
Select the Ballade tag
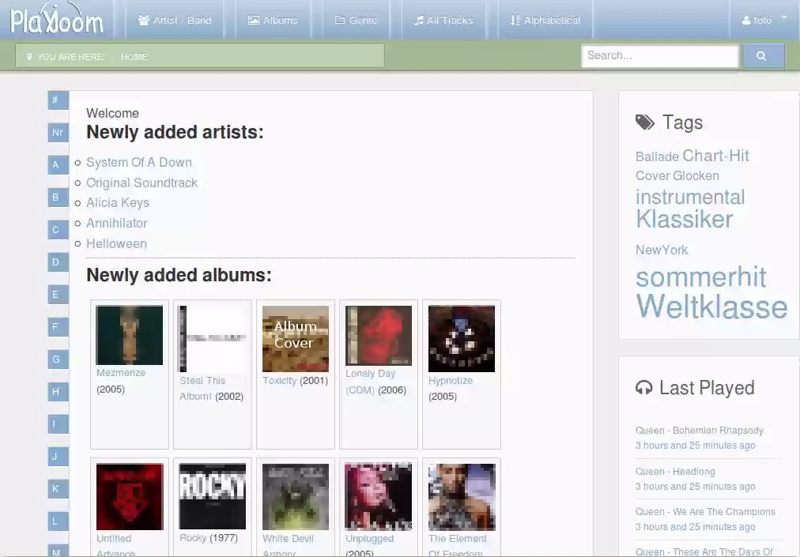657,156
